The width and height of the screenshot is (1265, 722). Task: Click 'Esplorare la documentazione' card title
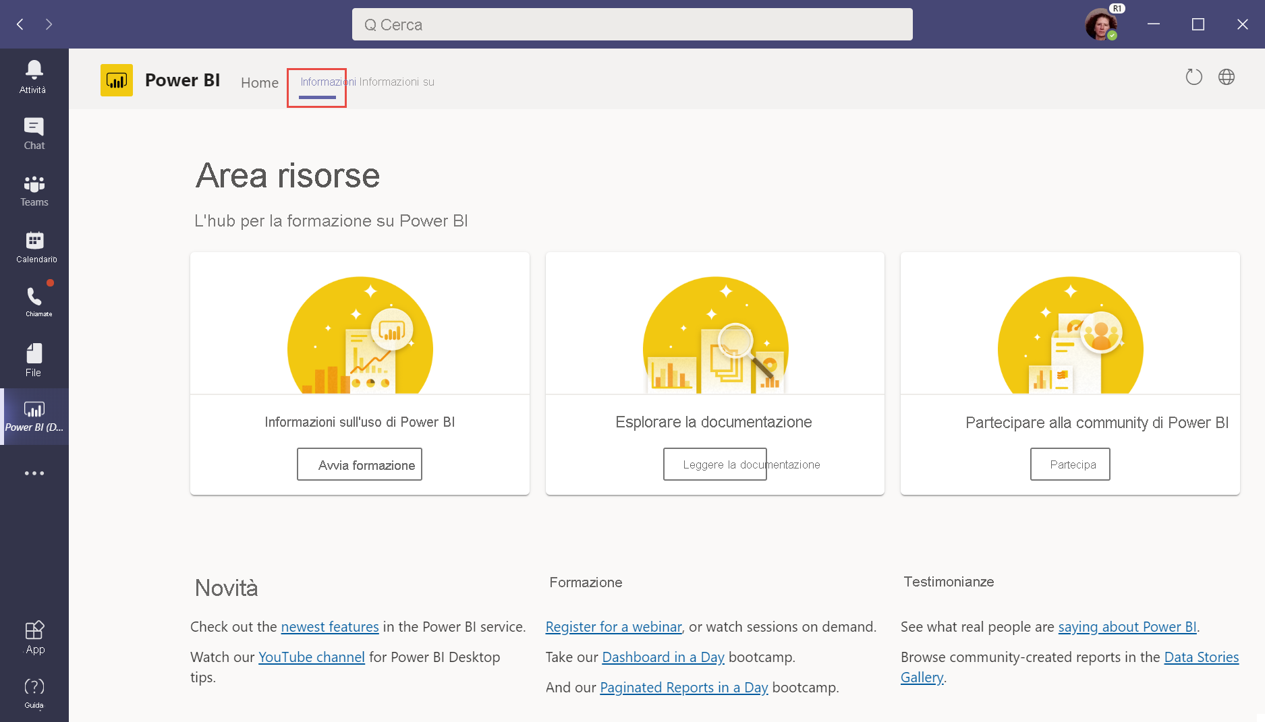coord(714,422)
